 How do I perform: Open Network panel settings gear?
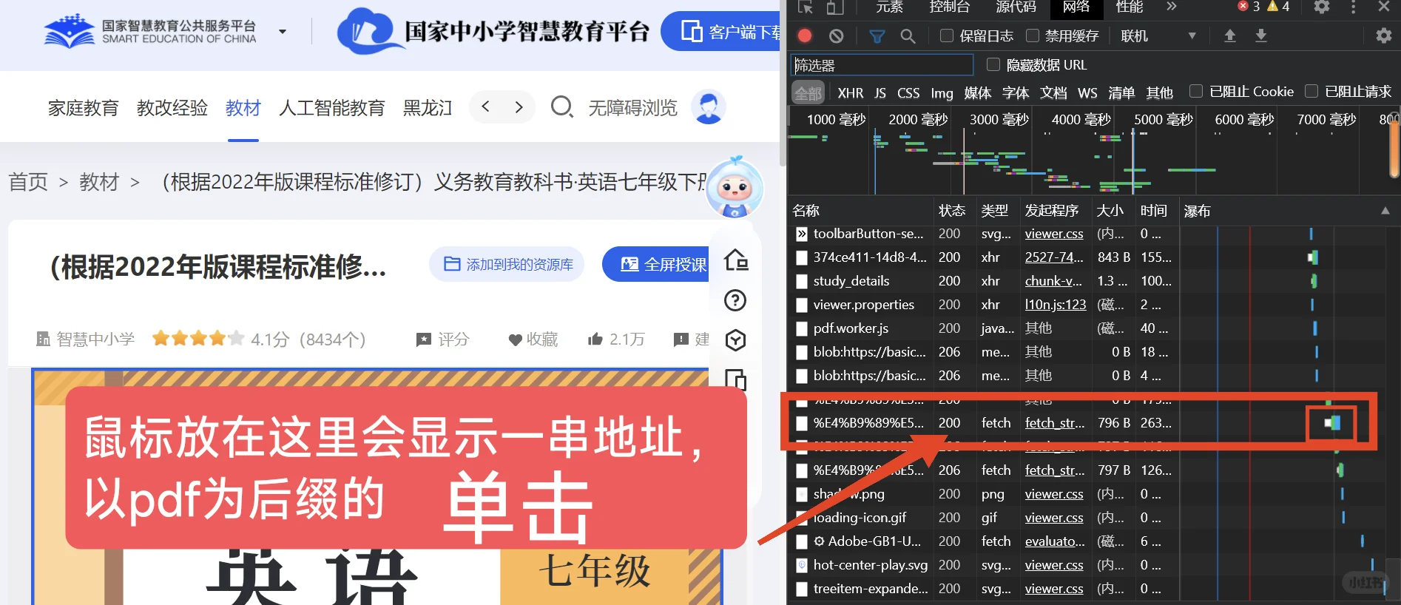pos(1383,36)
